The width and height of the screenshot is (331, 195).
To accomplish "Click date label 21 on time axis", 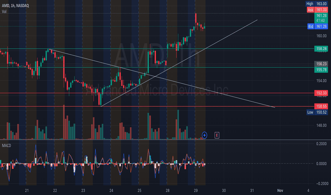I will click(27, 190).
